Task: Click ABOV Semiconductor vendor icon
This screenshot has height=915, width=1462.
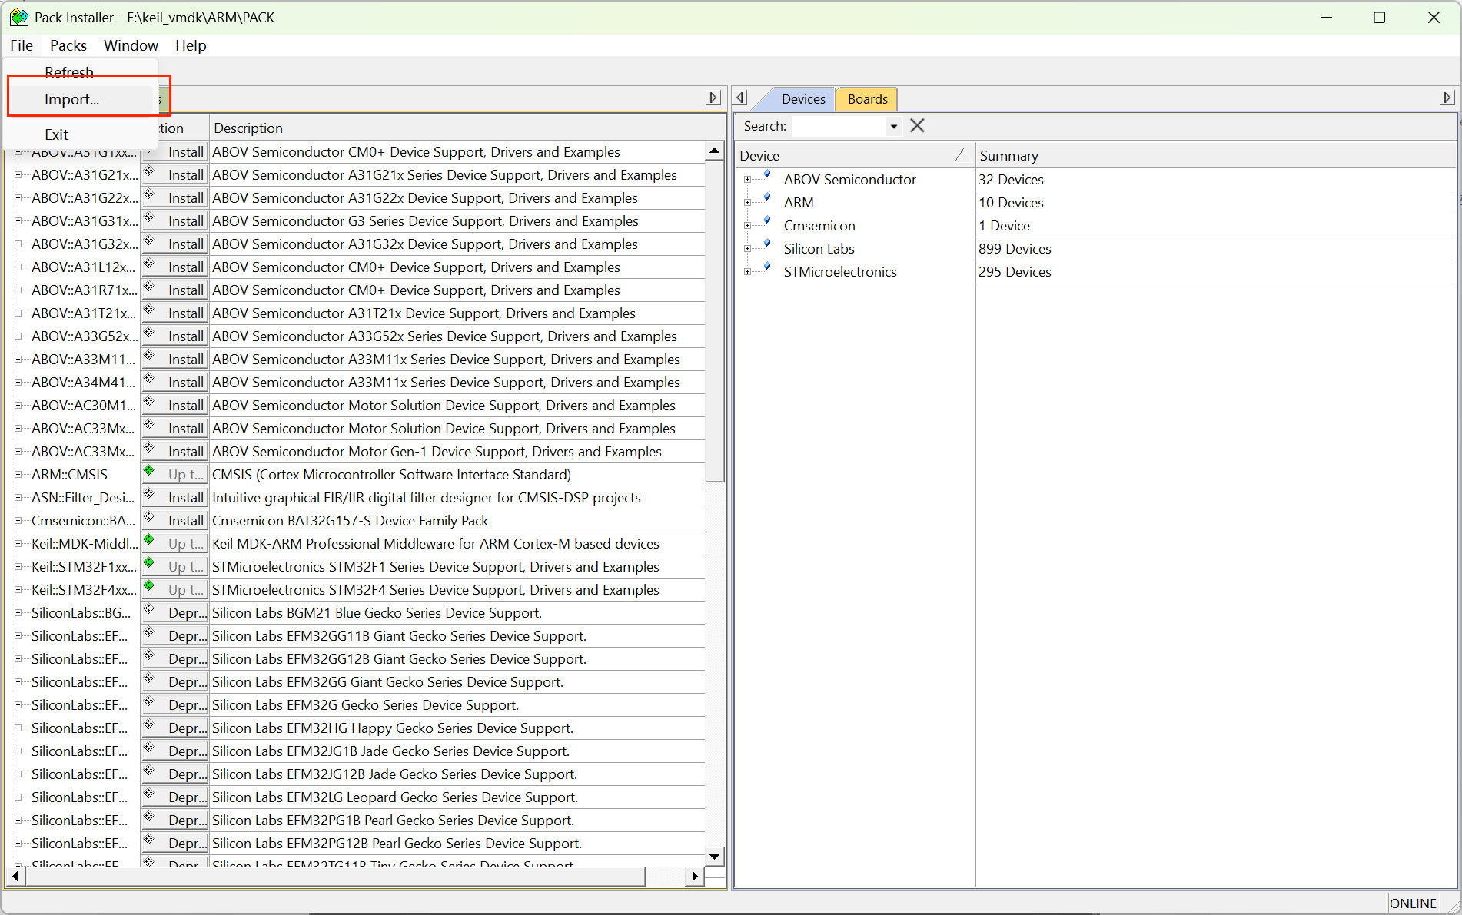Action: (766, 175)
